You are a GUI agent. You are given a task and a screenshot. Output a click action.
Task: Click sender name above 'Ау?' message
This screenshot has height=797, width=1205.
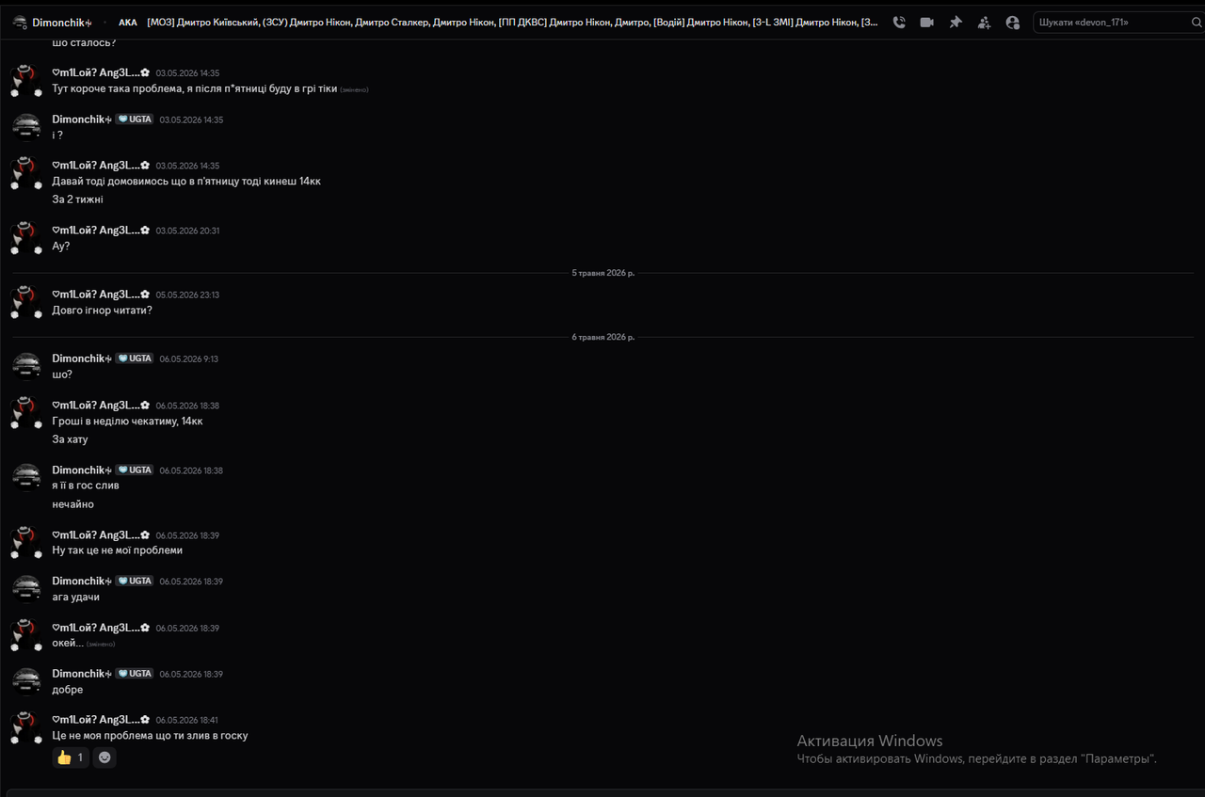point(101,231)
